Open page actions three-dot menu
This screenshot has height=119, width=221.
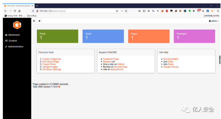[122, 11]
